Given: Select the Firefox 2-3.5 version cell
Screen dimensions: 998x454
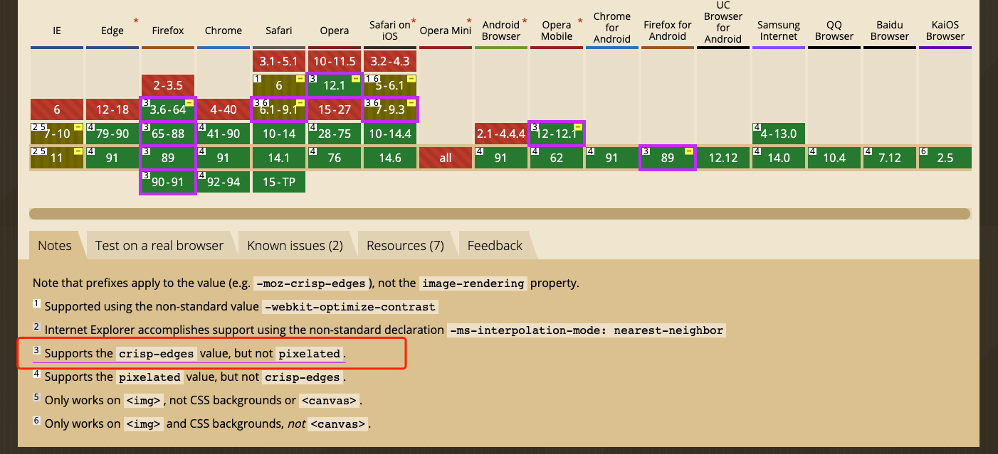Looking at the screenshot, I should coord(168,85).
